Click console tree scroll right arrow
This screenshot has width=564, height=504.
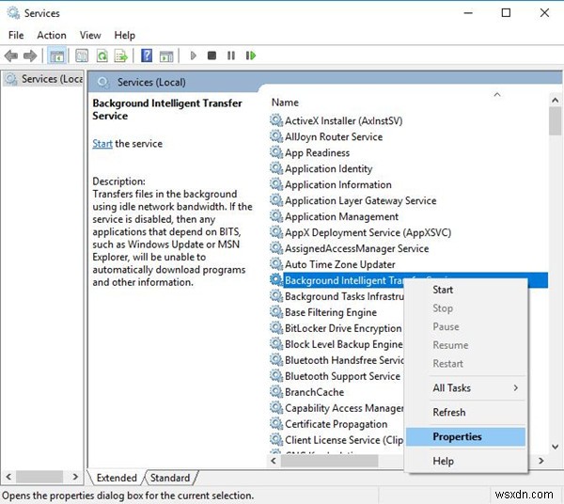click(75, 477)
